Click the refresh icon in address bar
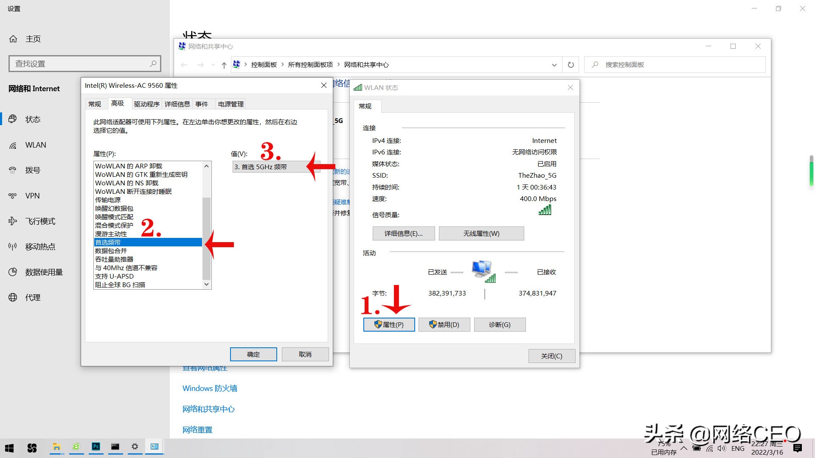Image resolution: width=815 pixels, height=458 pixels. [571, 65]
